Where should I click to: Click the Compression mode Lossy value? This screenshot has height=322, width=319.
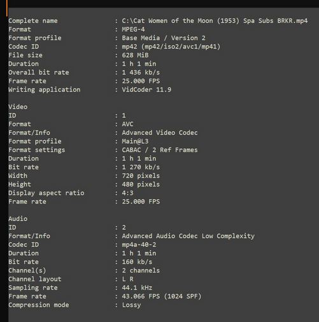(x=131, y=305)
